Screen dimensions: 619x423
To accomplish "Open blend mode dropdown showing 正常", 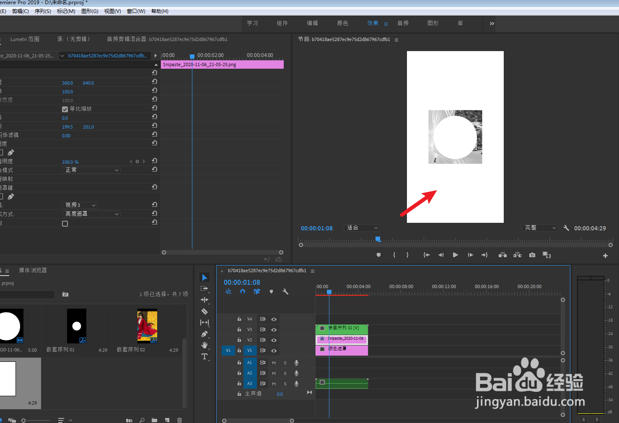I will (x=91, y=170).
